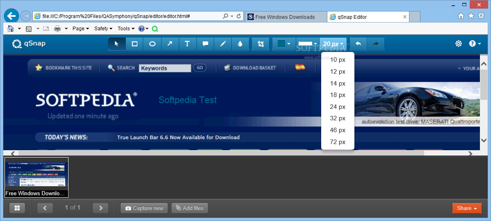Open IE Tools gear at top right

tap(481, 16)
